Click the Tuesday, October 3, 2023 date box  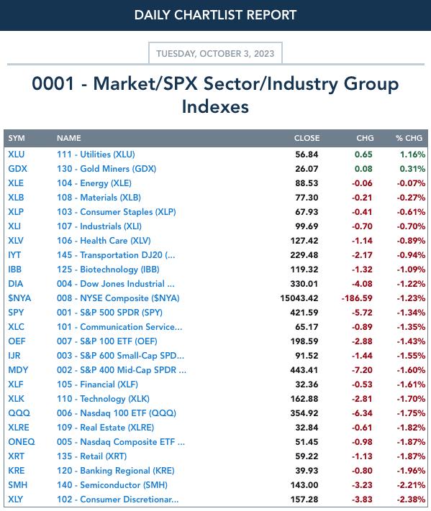click(x=215, y=53)
